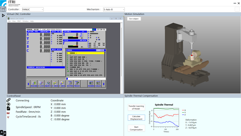Viewport: 241px width, 136px height.
Task: Open the PMC menu in FANUC CNC Guide
Action: (19, 21)
